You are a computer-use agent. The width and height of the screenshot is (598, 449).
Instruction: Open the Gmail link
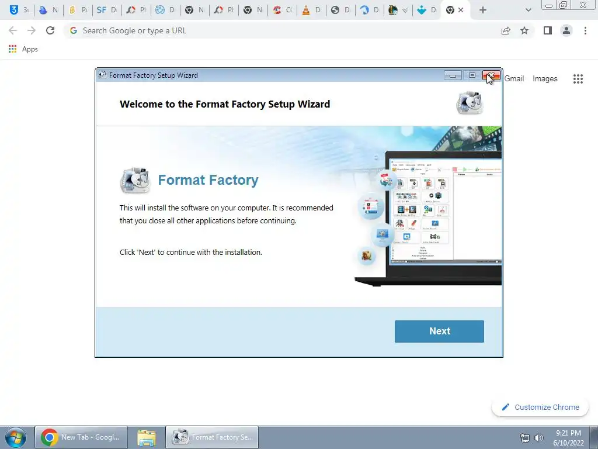[x=514, y=79]
